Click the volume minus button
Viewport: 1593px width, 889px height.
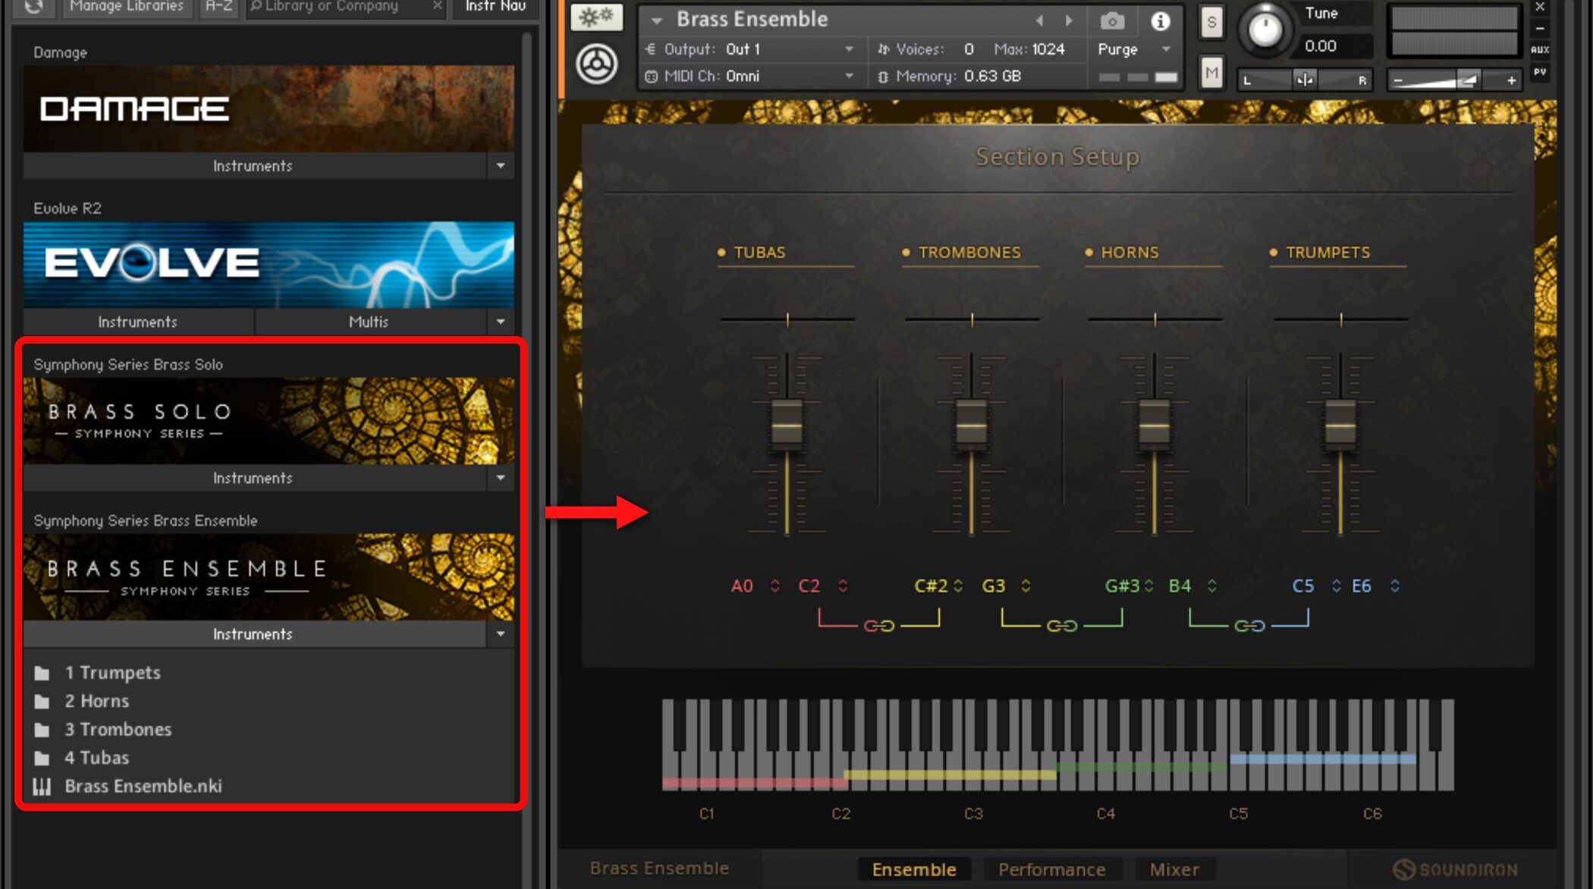click(x=1398, y=80)
